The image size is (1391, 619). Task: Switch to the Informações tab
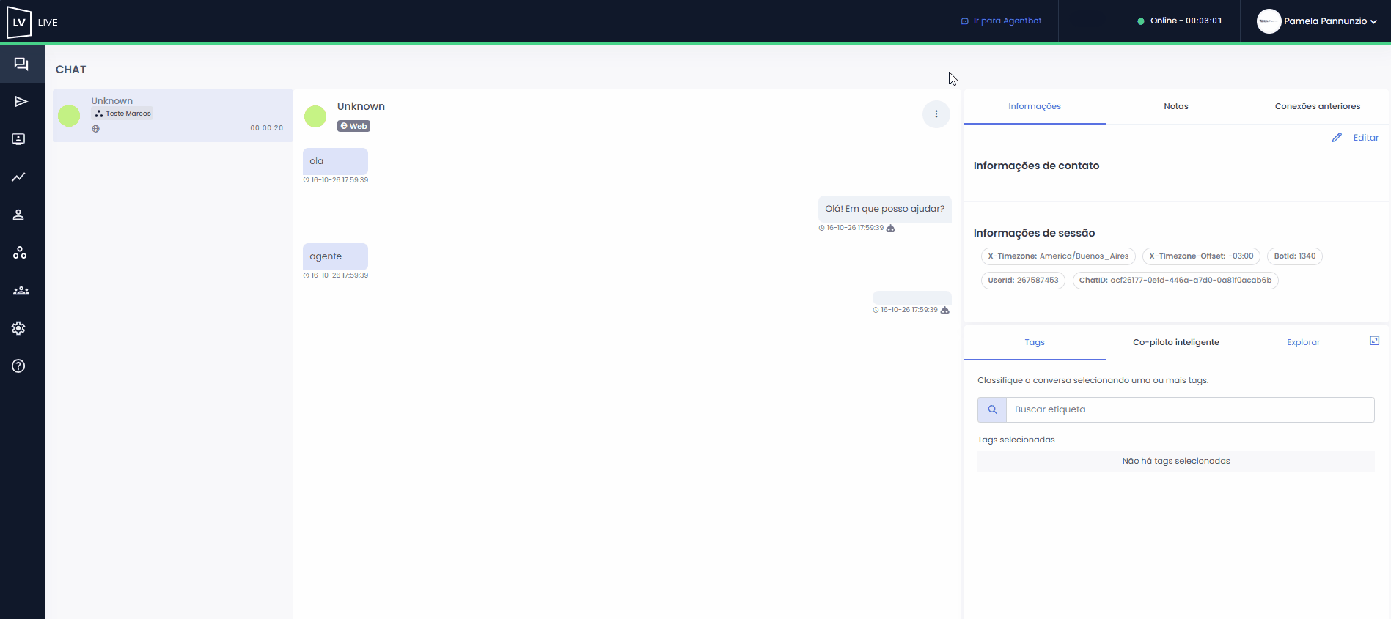(1035, 107)
